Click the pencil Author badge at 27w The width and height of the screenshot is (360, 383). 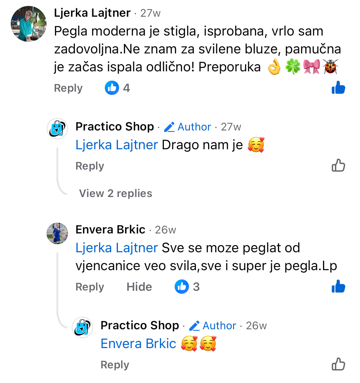click(187, 127)
